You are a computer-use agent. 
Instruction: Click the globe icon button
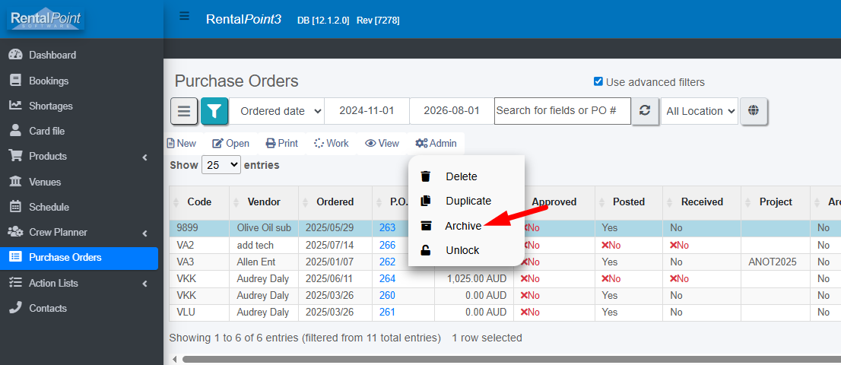[754, 111]
